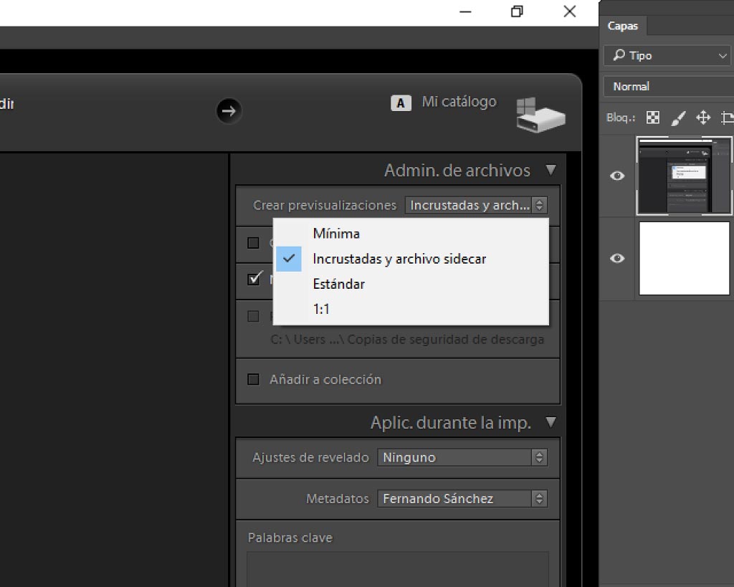Click the artboard nesting lock icon

click(x=728, y=117)
